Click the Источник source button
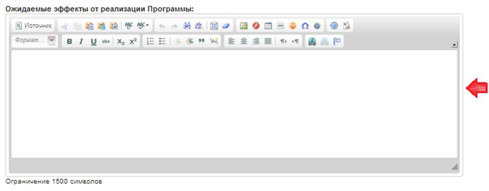The image size is (489, 191). click(x=33, y=26)
